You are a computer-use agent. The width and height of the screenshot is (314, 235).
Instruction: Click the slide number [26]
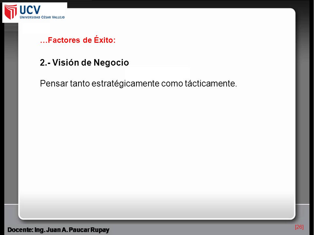tap(299, 227)
